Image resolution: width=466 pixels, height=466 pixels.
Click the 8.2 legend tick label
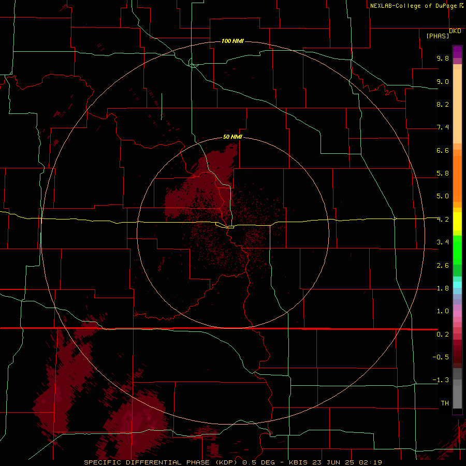click(443, 104)
